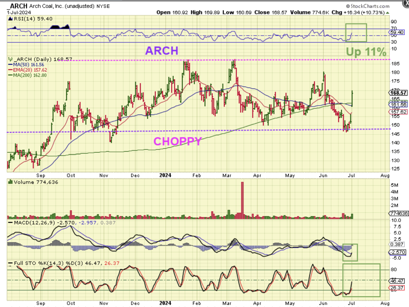
Task: Click the candlestick glyph beside _ARCH (Daily) legend
Action: tap(10, 59)
